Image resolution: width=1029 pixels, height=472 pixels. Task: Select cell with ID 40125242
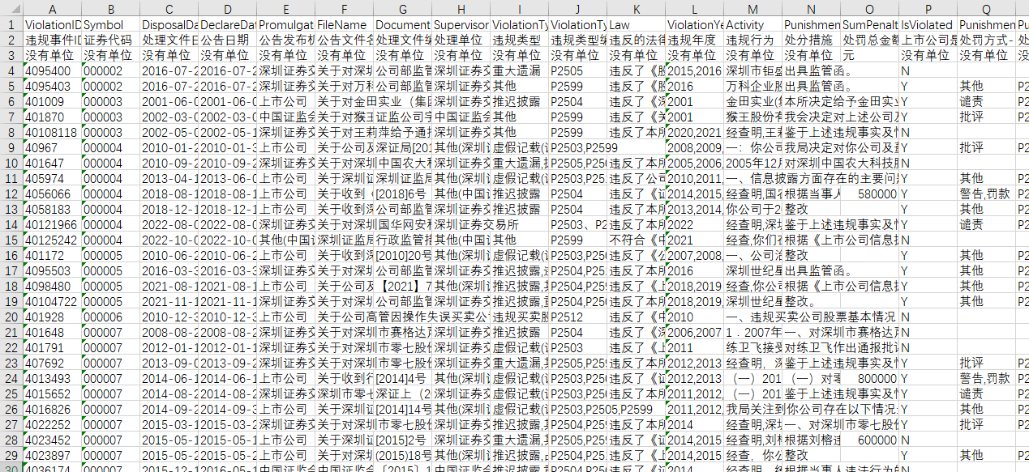coord(52,240)
